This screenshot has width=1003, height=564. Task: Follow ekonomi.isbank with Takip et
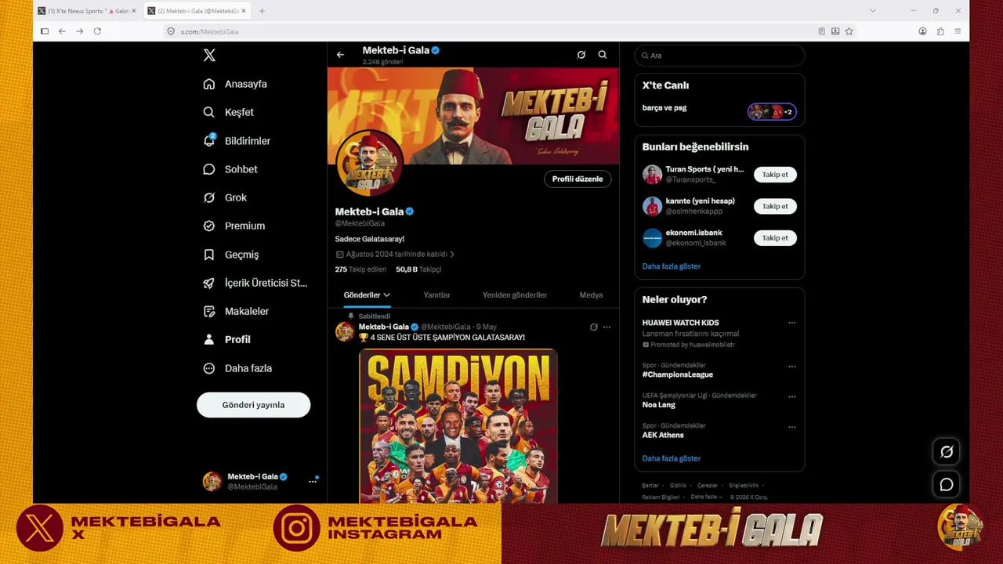[x=775, y=238]
